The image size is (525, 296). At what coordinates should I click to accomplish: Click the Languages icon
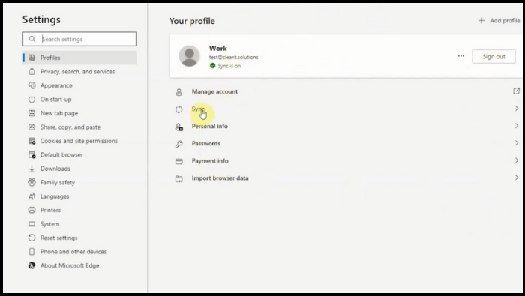[31, 196]
